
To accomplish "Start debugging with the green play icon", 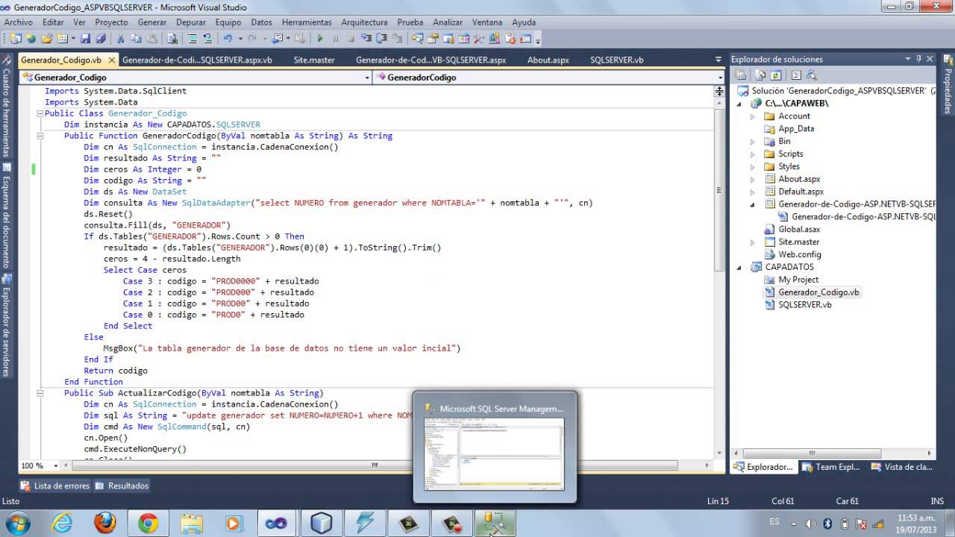I will tap(320, 38).
